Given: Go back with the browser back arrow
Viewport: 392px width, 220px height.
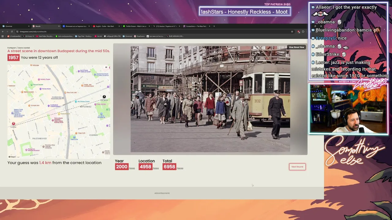Looking at the screenshot, I should point(3,31).
